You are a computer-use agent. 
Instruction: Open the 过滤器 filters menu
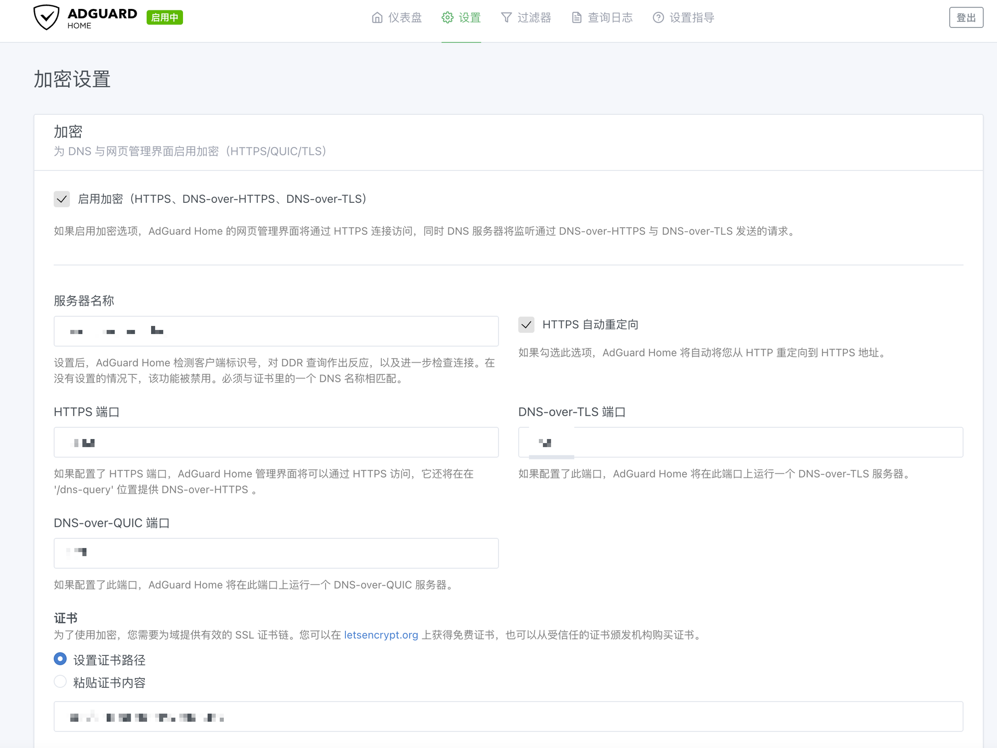(x=526, y=18)
